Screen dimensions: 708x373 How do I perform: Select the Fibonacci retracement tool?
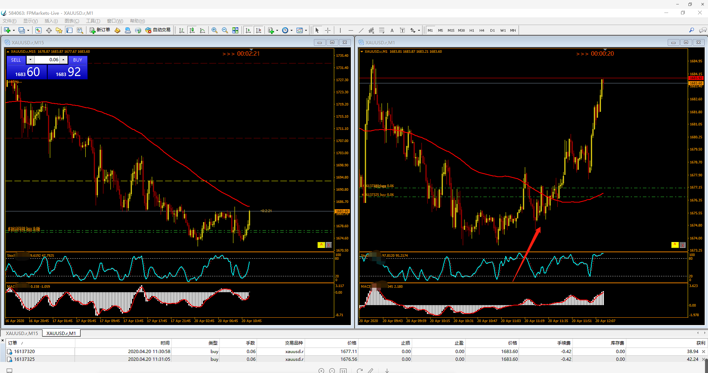(x=382, y=30)
